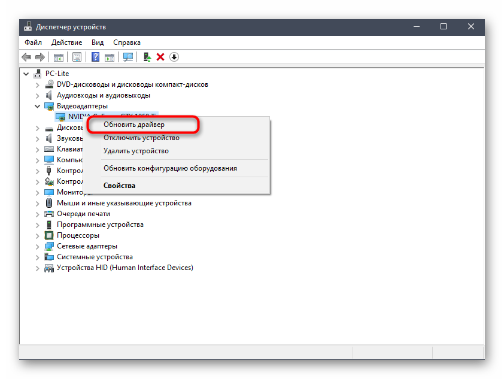Select Устройства HID tree item
The height and width of the screenshot is (379, 504).
point(125,268)
